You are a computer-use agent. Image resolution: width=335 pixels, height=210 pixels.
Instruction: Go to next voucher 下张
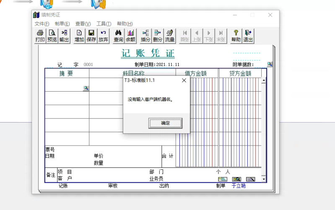209,36
